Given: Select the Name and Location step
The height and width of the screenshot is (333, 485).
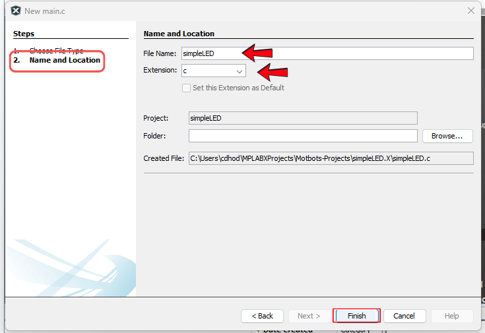Looking at the screenshot, I should click(x=65, y=60).
